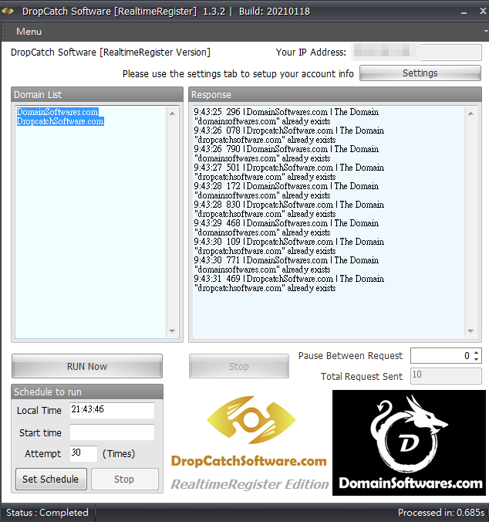Open the Menu item
Image resolution: width=489 pixels, height=522 pixels.
pyautogui.click(x=29, y=32)
